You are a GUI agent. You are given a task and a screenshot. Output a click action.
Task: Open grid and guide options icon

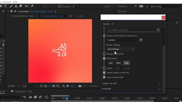(57, 86)
